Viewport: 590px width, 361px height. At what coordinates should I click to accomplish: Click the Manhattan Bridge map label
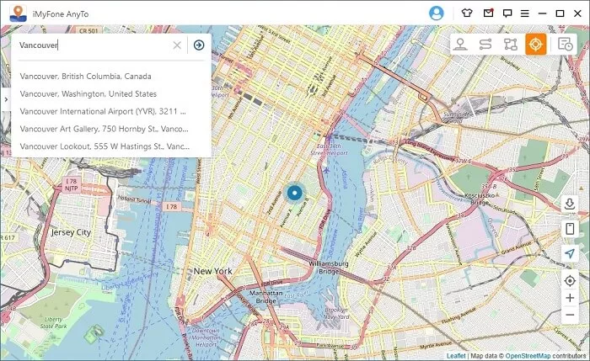(x=266, y=297)
